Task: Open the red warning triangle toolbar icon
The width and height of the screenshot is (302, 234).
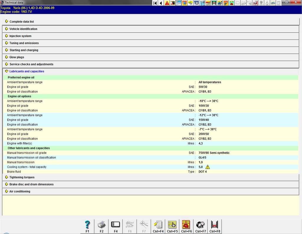Action: (x=167, y=3)
